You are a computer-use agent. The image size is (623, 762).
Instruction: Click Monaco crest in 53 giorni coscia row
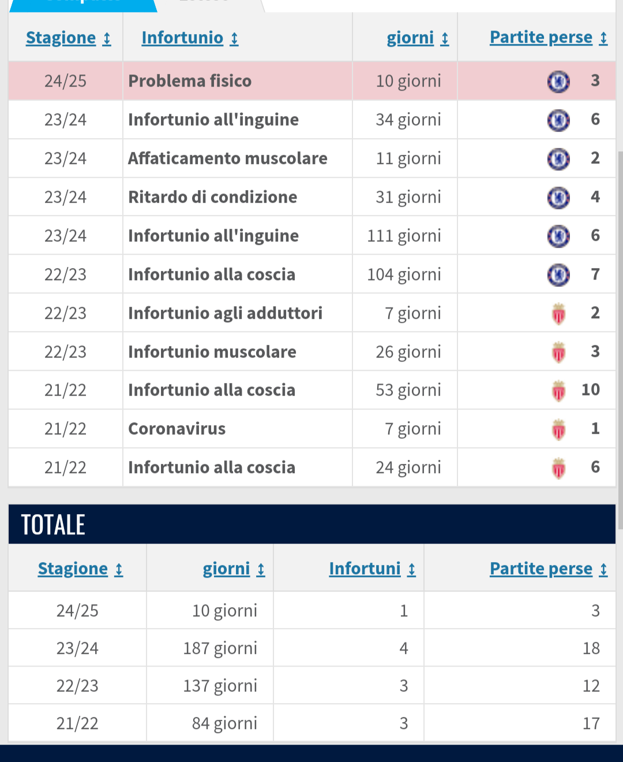558,391
